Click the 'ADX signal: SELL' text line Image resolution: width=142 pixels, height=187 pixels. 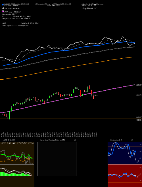pyautogui.click(x=15, y=25)
